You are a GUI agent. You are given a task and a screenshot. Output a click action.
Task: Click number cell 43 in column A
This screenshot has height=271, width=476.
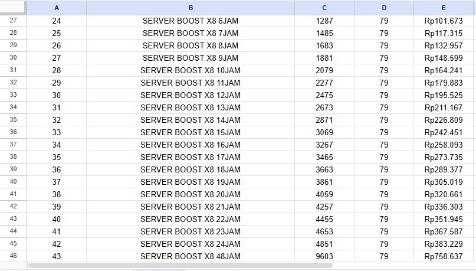point(57,256)
